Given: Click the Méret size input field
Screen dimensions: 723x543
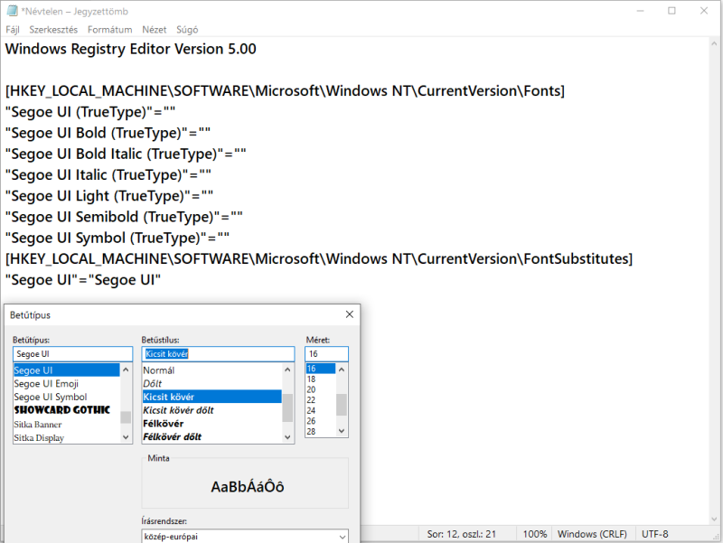Looking at the screenshot, I should tap(326, 353).
